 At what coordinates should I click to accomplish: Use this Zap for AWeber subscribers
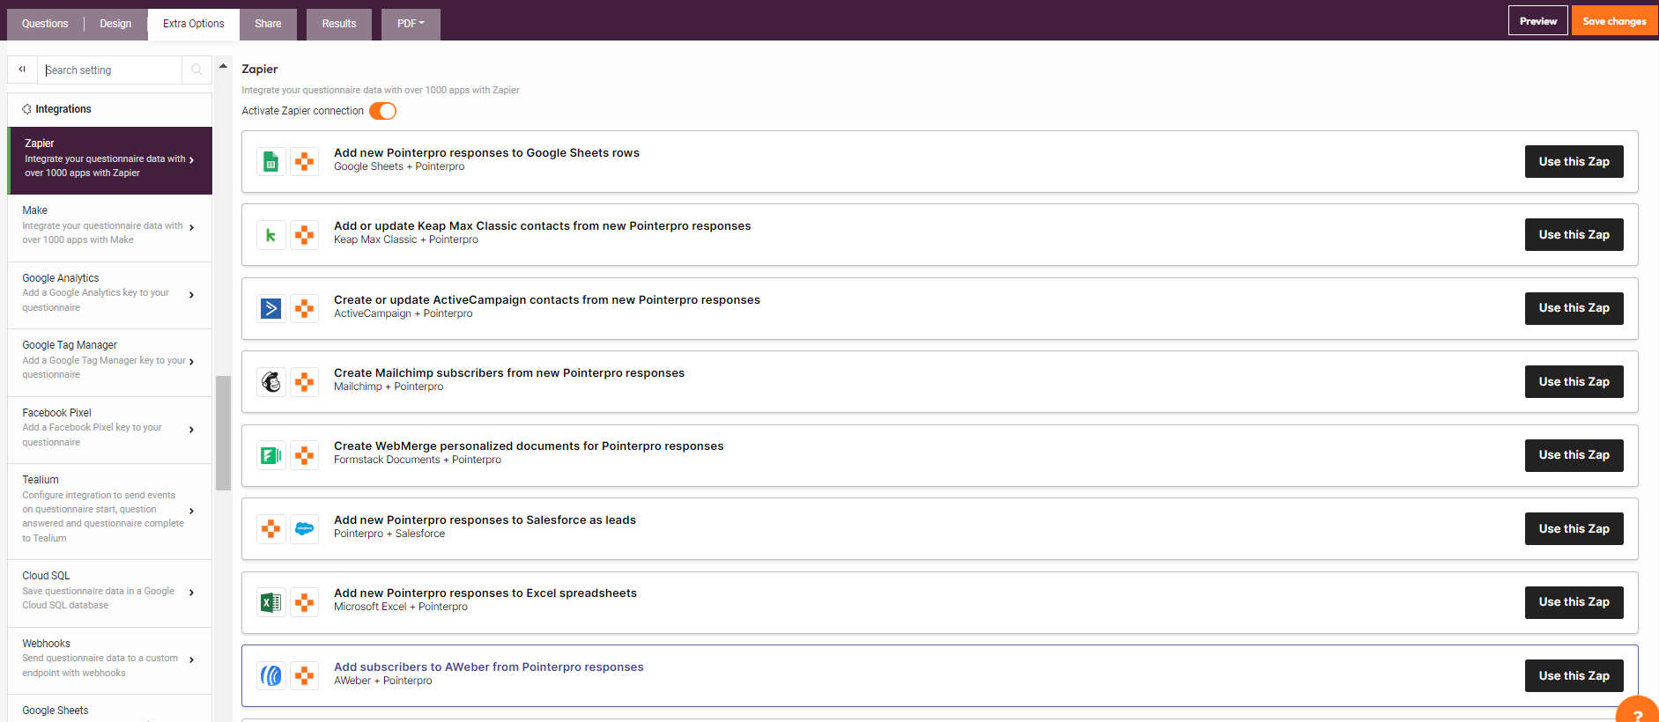click(x=1574, y=676)
